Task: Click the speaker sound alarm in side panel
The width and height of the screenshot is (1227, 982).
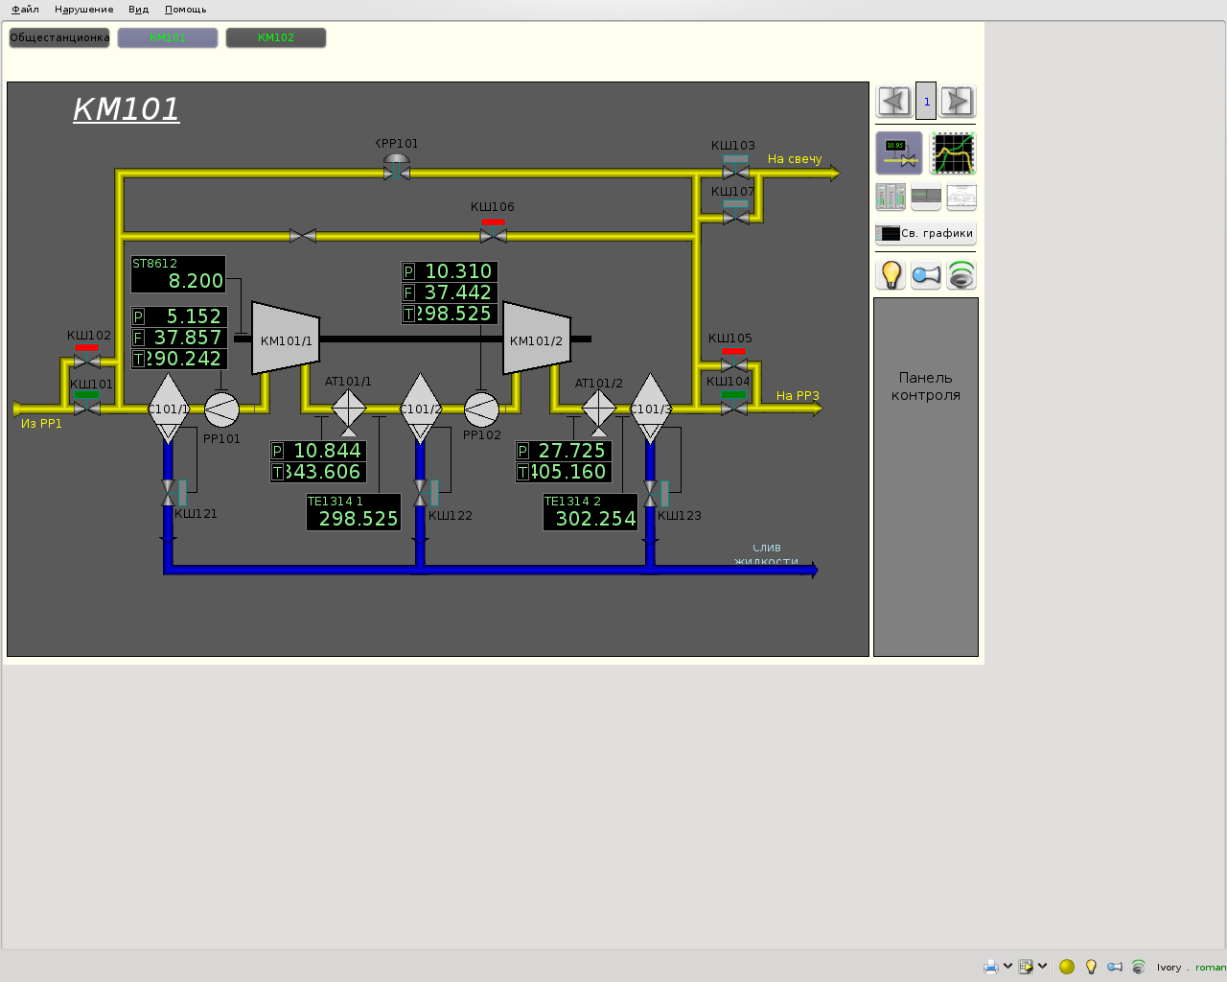Action: click(x=961, y=275)
